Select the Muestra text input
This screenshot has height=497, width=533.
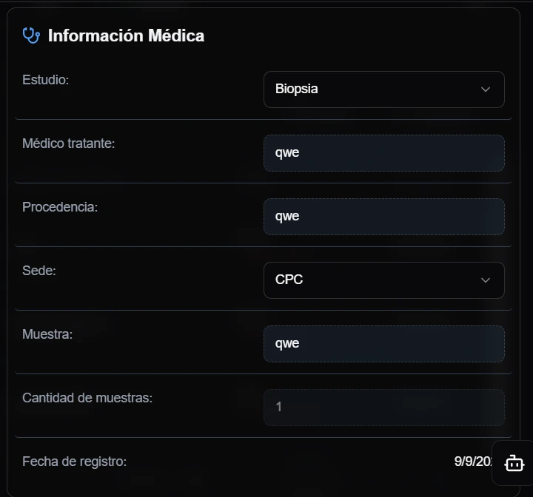[x=383, y=344]
